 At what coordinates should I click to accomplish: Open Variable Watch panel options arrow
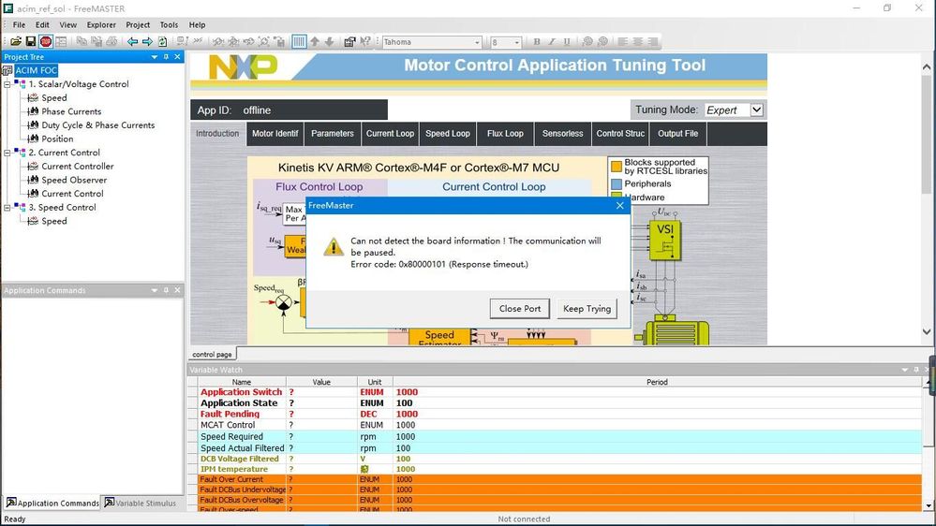click(x=905, y=371)
